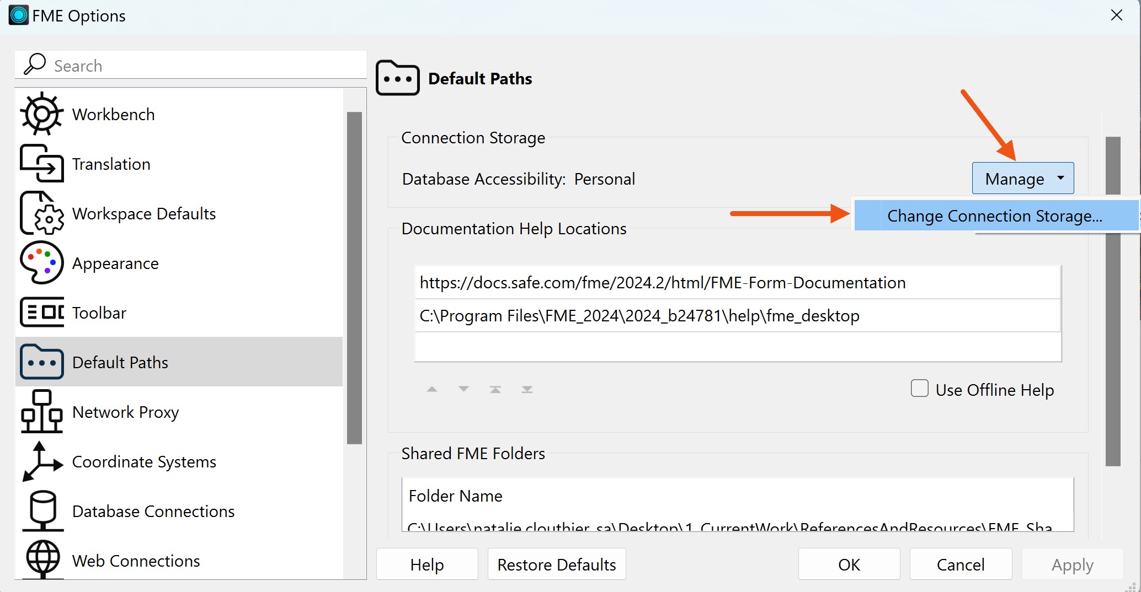Open Web Connections page

[x=179, y=558]
